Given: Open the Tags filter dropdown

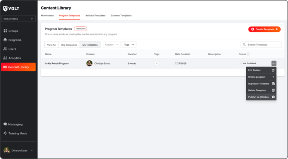Looking at the screenshot, I should (x=129, y=45).
